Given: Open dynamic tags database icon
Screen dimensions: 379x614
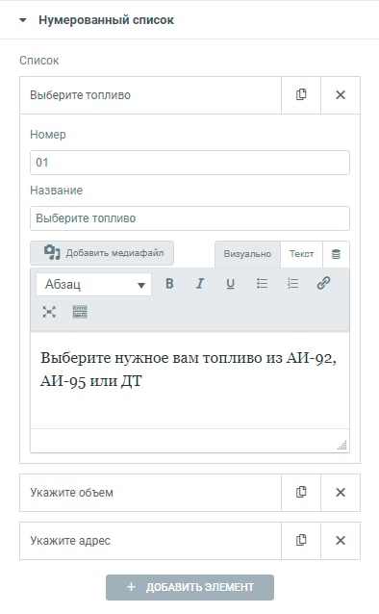Looking at the screenshot, I should point(336,254).
